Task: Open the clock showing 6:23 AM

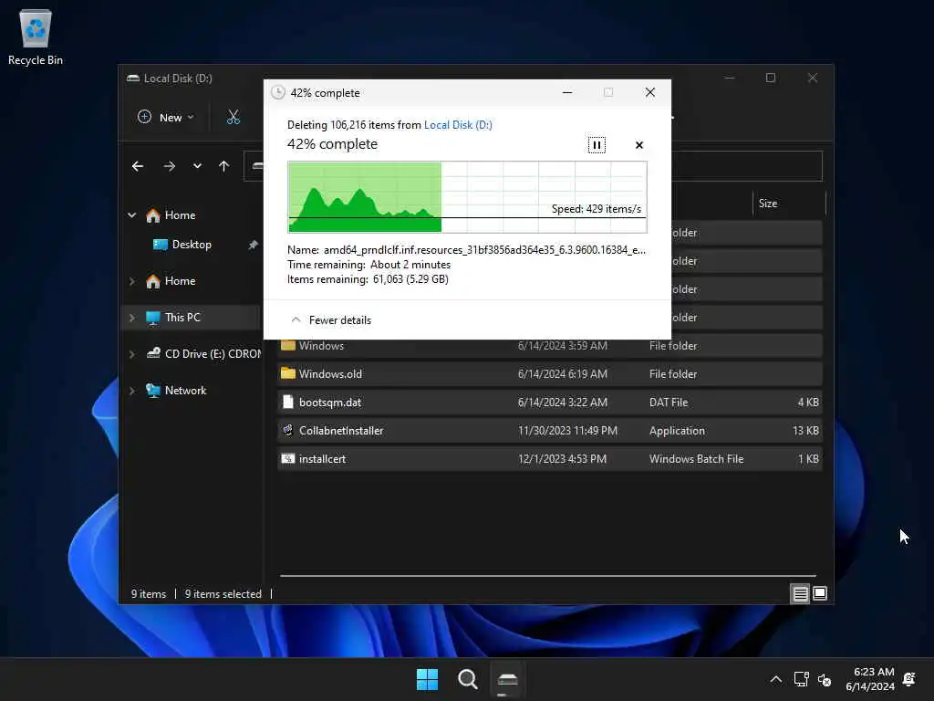Action: click(869, 679)
